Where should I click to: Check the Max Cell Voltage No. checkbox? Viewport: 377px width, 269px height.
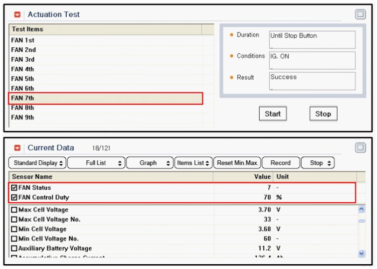tap(14, 220)
